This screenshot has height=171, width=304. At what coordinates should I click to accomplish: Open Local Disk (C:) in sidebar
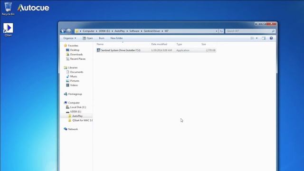click(78, 107)
